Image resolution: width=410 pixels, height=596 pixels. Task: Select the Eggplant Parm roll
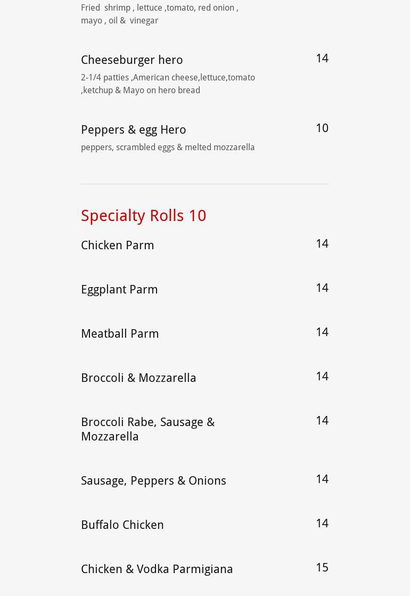click(119, 289)
